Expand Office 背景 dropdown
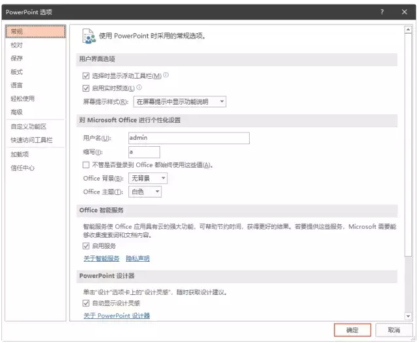Image resolution: width=419 pixels, height=343 pixels. click(148, 178)
